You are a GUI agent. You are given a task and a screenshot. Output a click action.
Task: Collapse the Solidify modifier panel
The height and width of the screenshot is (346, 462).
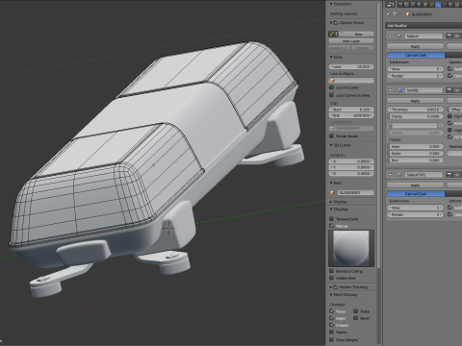pyautogui.click(x=390, y=90)
